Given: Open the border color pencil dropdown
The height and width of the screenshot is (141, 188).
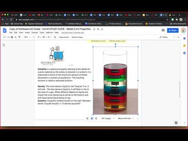Looking at the screenshot, I should 39,37.
